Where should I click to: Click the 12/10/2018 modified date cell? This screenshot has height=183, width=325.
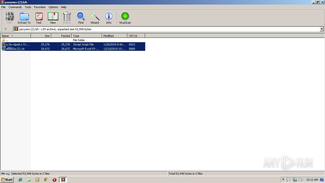(115, 49)
